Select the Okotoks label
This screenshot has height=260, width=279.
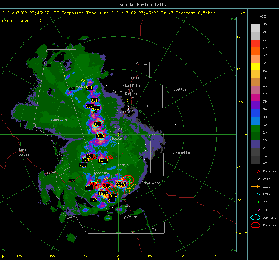point(124,206)
